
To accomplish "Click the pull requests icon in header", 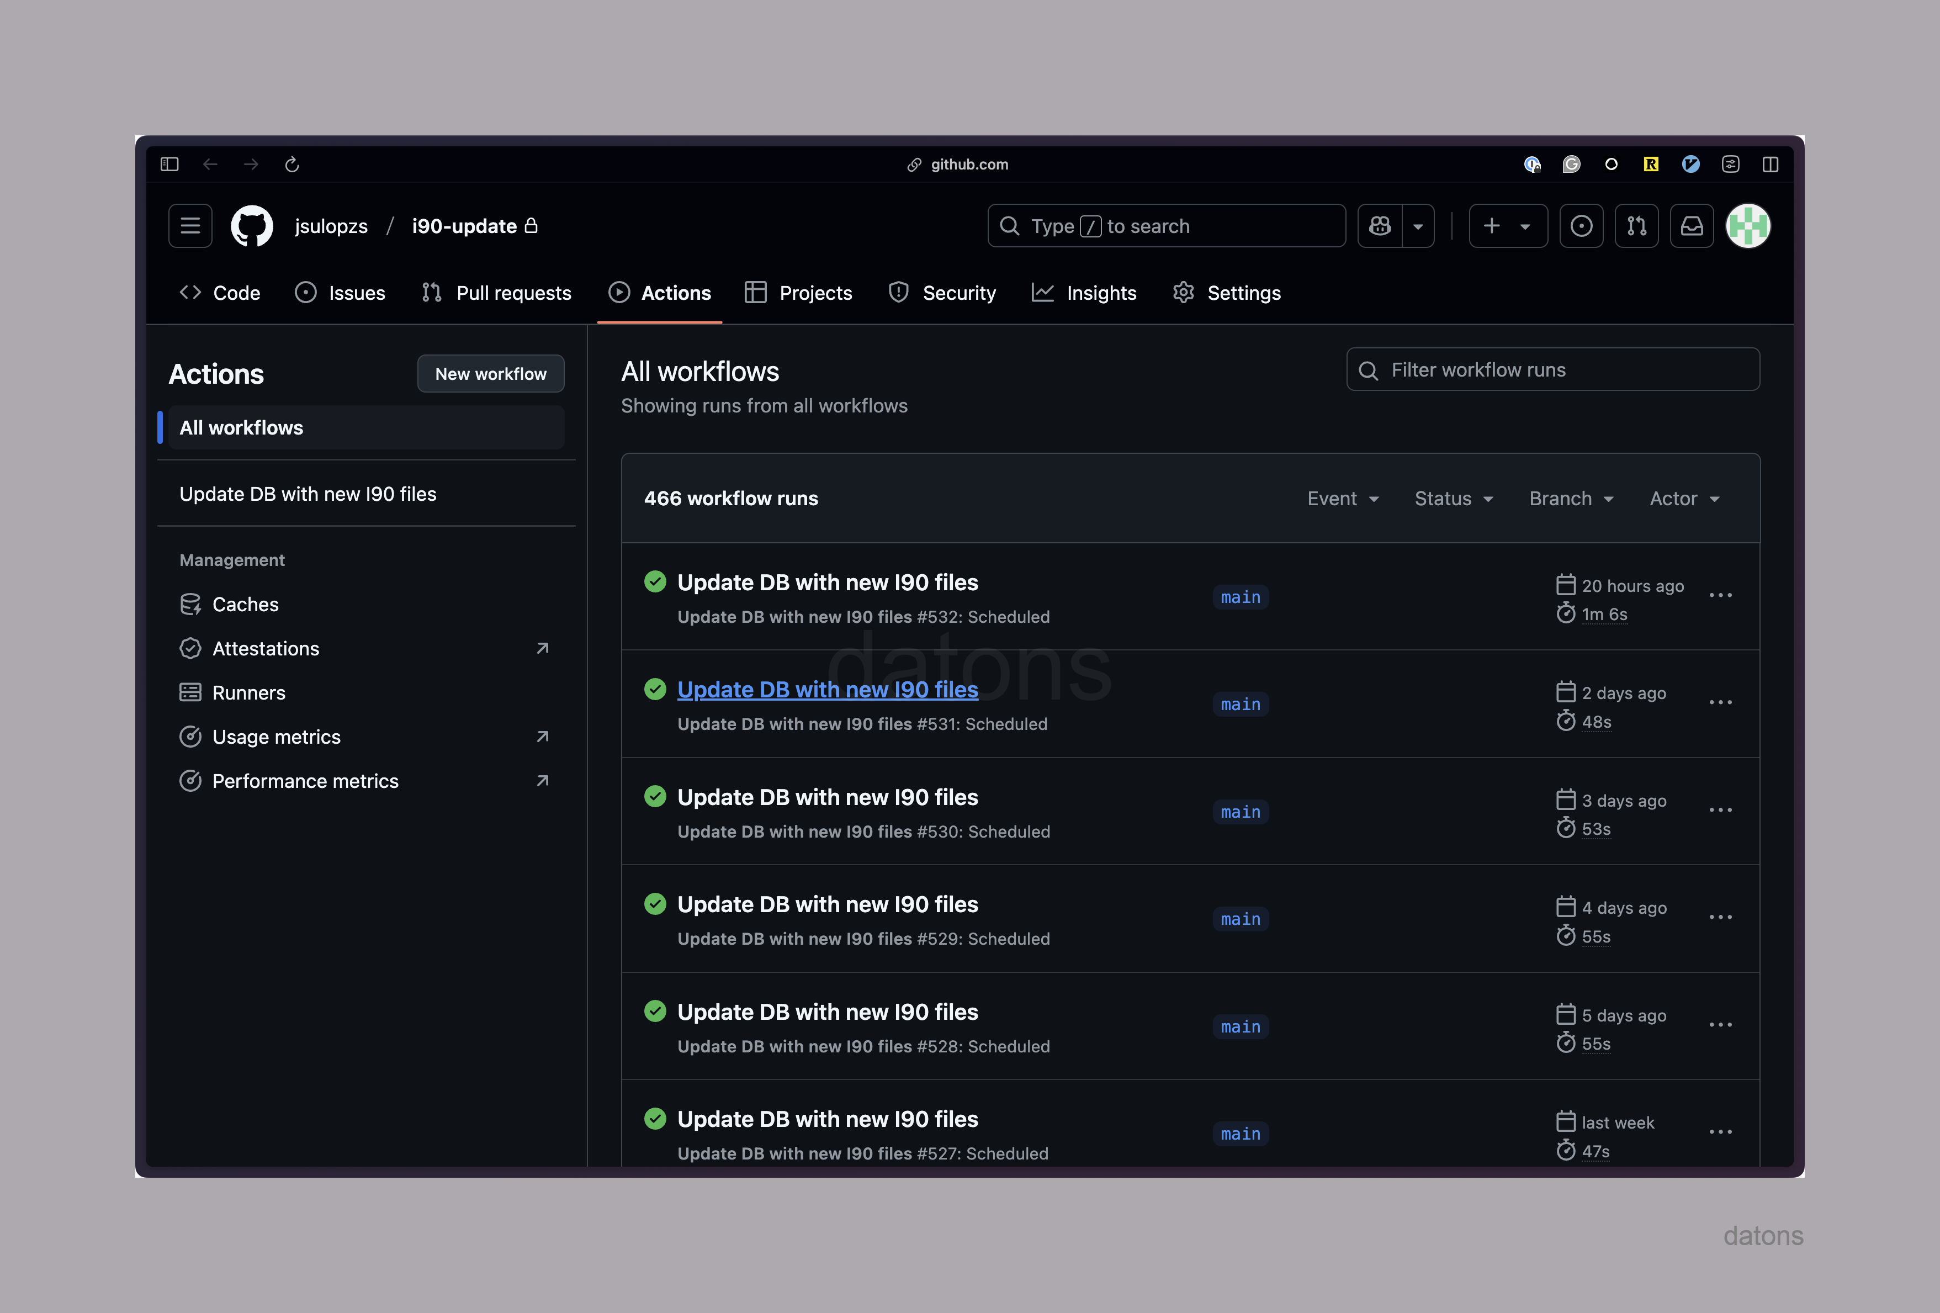I will [x=1636, y=226].
